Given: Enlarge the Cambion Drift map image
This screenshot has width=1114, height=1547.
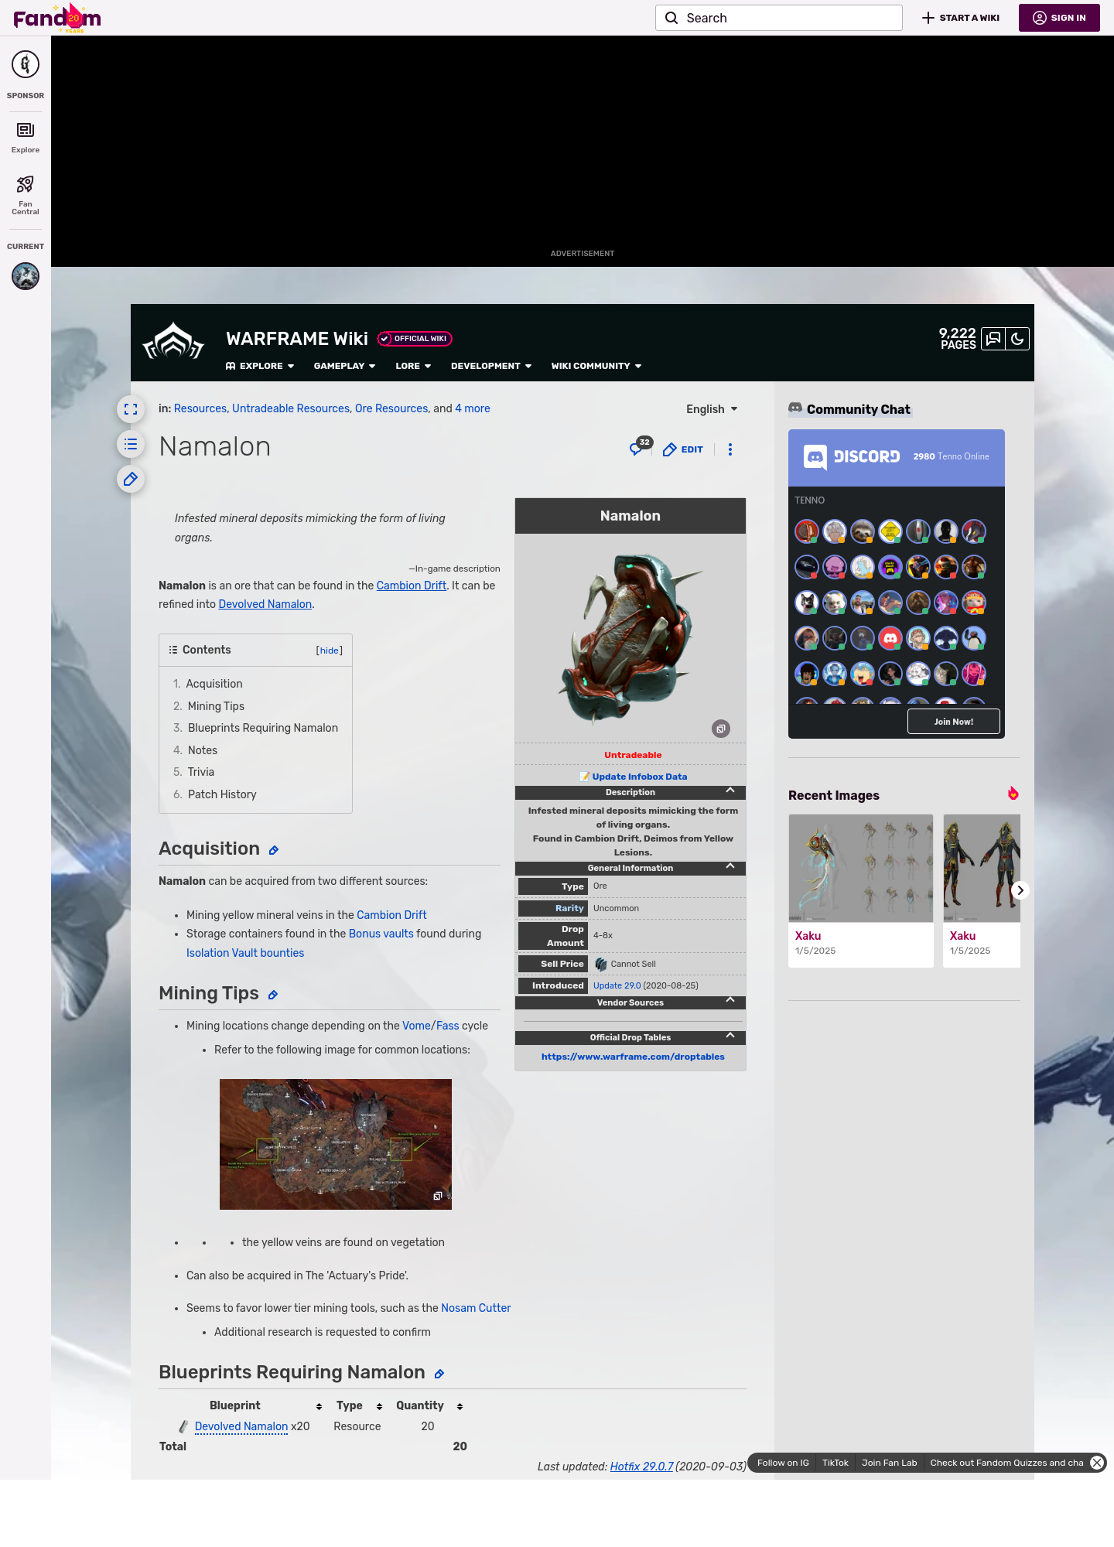Looking at the screenshot, I should tap(438, 1196).
